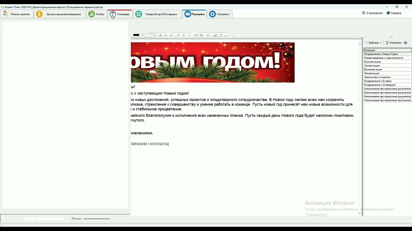
Task: Click Настройки button in templates panel
Action: point(393,43)
